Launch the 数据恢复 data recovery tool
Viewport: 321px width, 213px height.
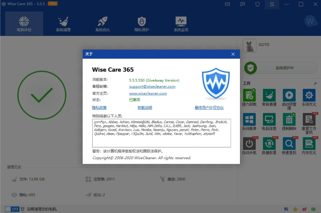(269, 146)
